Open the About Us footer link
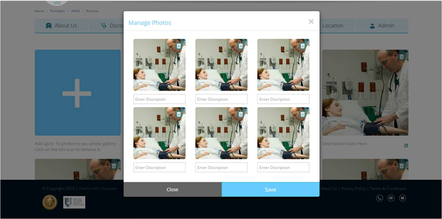The image size is (442, 219). 328,188
